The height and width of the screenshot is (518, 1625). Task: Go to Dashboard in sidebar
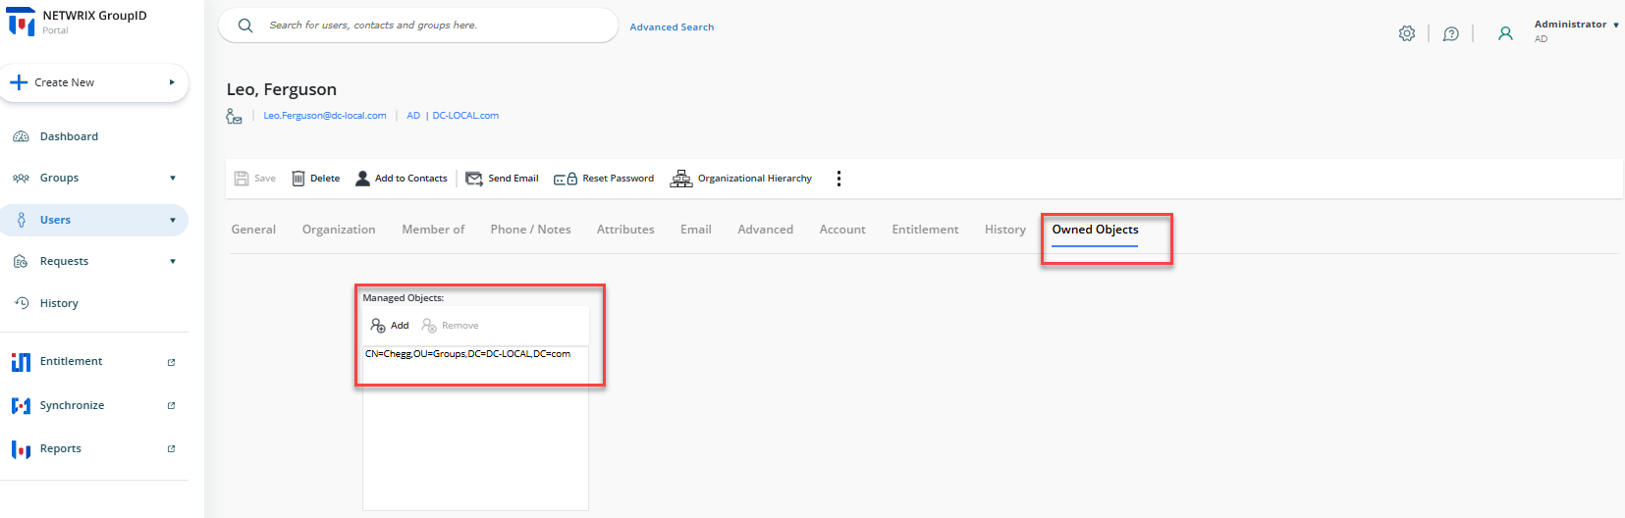tap(69, 136)
